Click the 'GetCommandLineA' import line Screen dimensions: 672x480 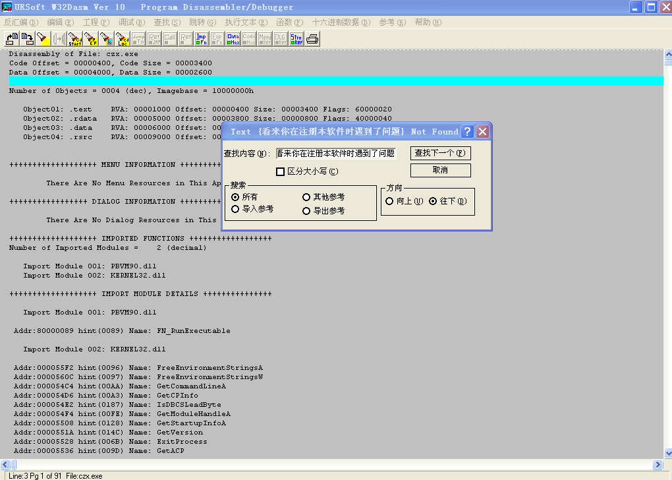click(x=119, y=386)
